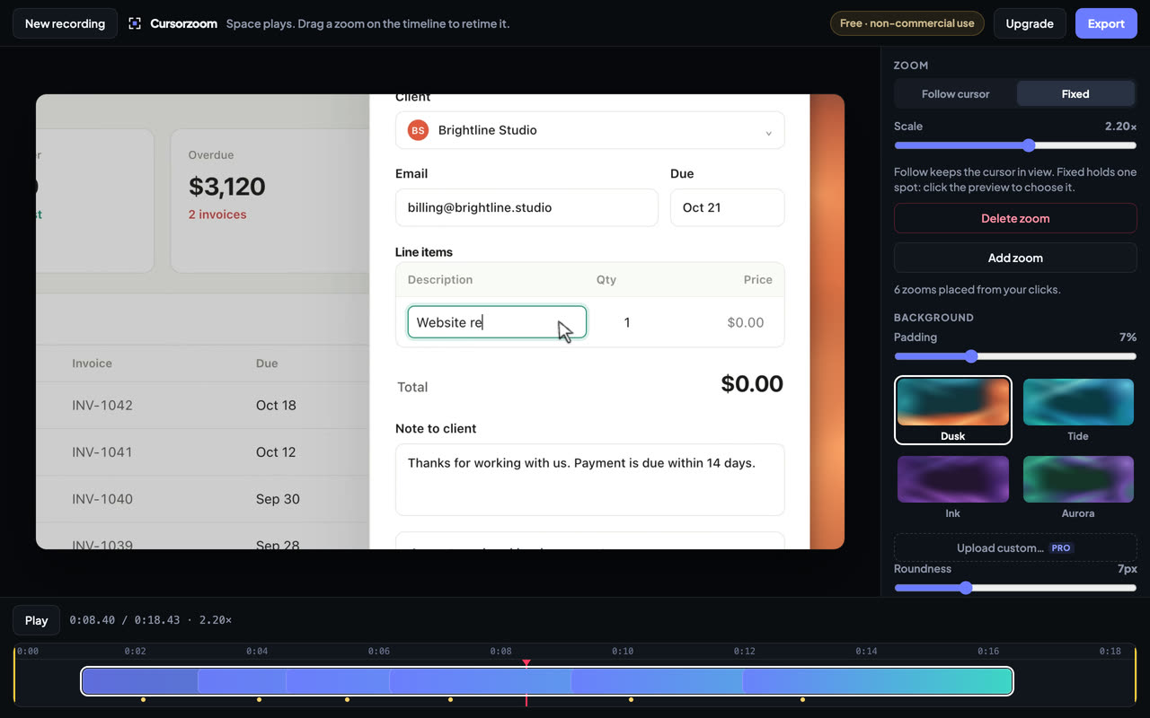Start a New recording
Image resolution: width=1150 pixels, height=718 pixels.
tap(65, 23)
